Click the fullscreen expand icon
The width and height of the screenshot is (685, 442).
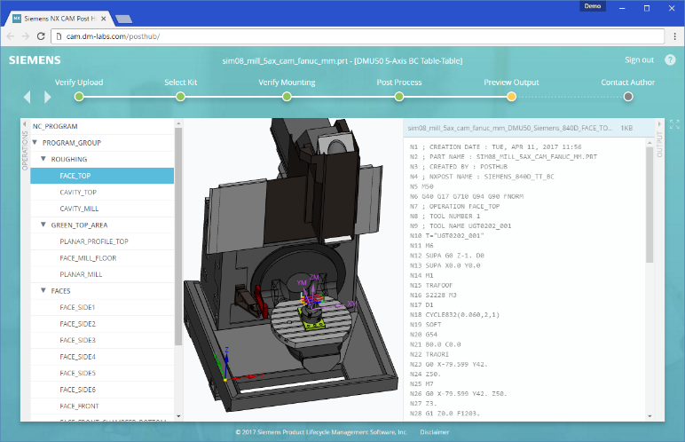tap(674, 124)
